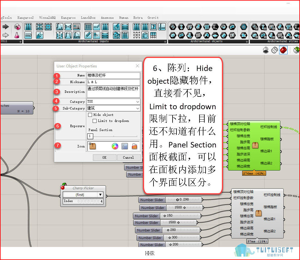Click the white outlined arrow icon in Util panel
The height and width of the screenshot is (260, 300).
(5, 35)
